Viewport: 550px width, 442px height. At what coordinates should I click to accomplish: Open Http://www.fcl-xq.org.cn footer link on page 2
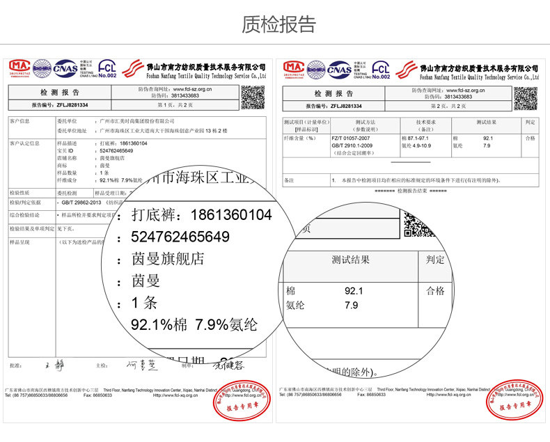448,395
